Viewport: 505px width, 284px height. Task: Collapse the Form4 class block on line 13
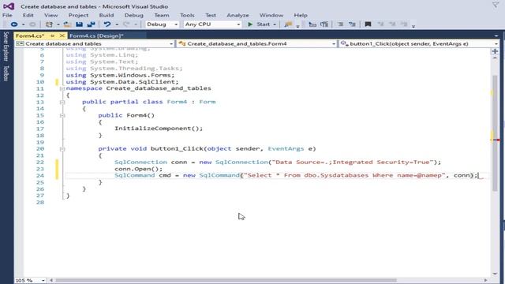point(62,102)
